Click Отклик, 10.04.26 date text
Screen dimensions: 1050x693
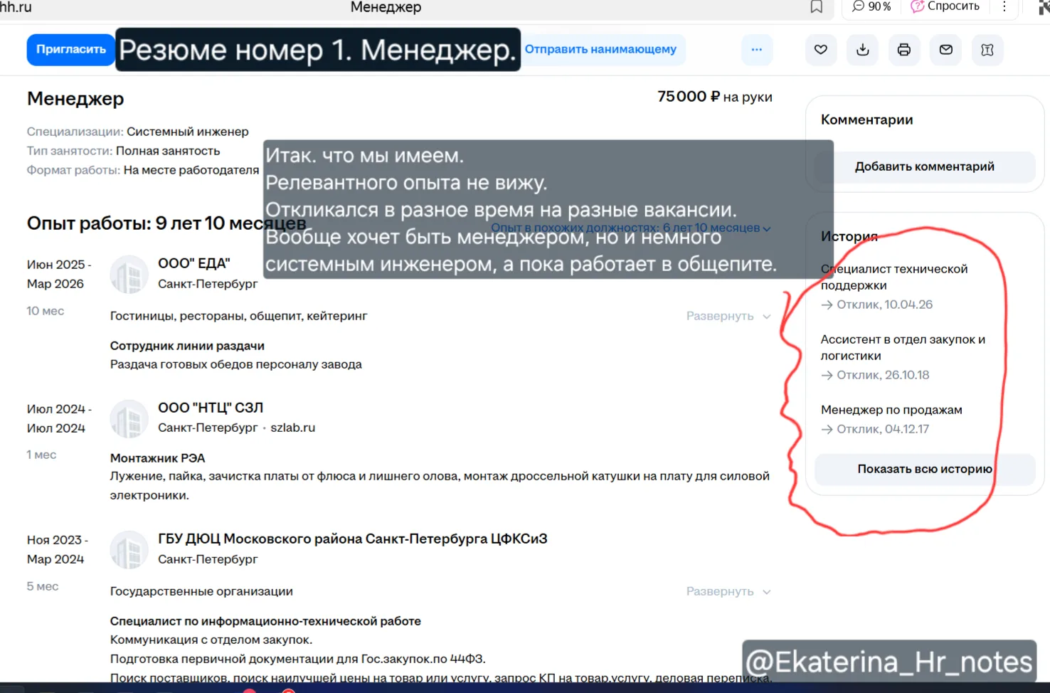884,305
